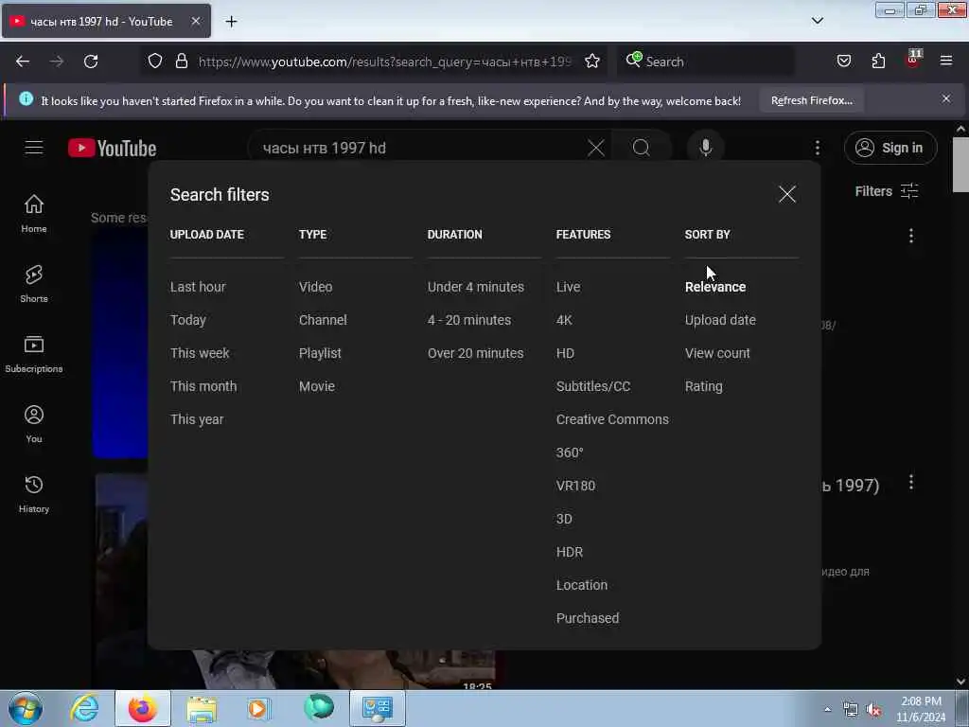This screenshot has width=969, height=727.
Task: Open Firefox extensions puzzle icon
Action: (x=878, y=62)
